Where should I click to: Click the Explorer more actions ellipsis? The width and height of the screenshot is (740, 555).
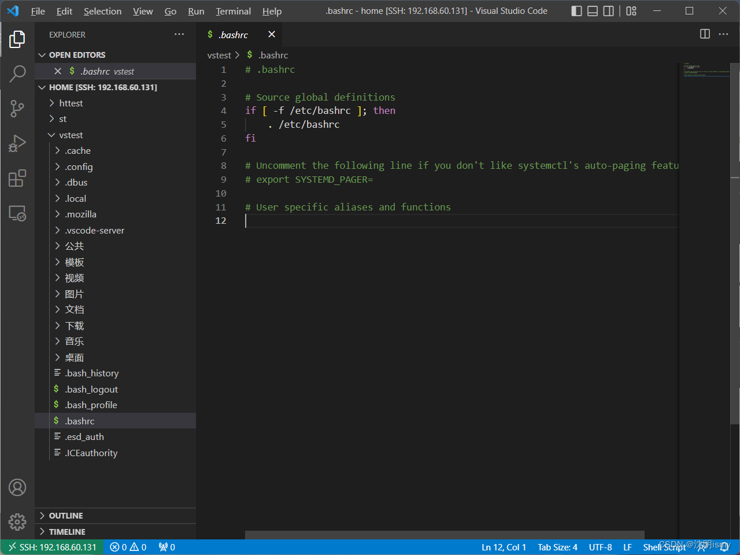(x=179, y=35)
